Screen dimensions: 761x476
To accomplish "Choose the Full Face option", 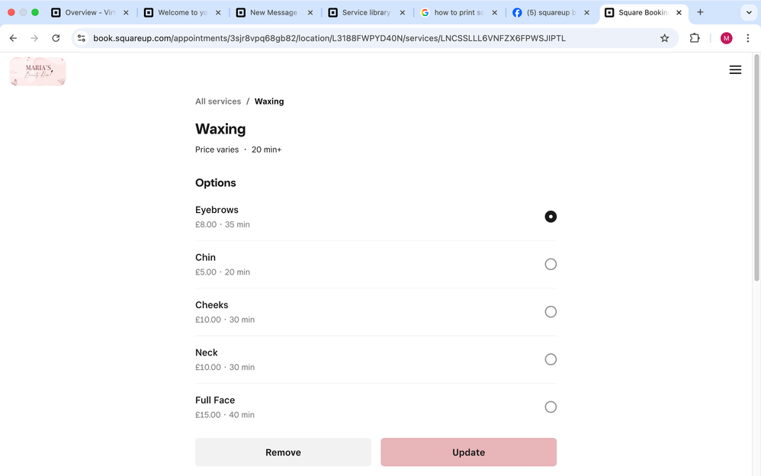I will coord(551,407).
